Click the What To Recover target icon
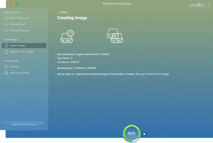The image size is (213, 143). point(6,18)
